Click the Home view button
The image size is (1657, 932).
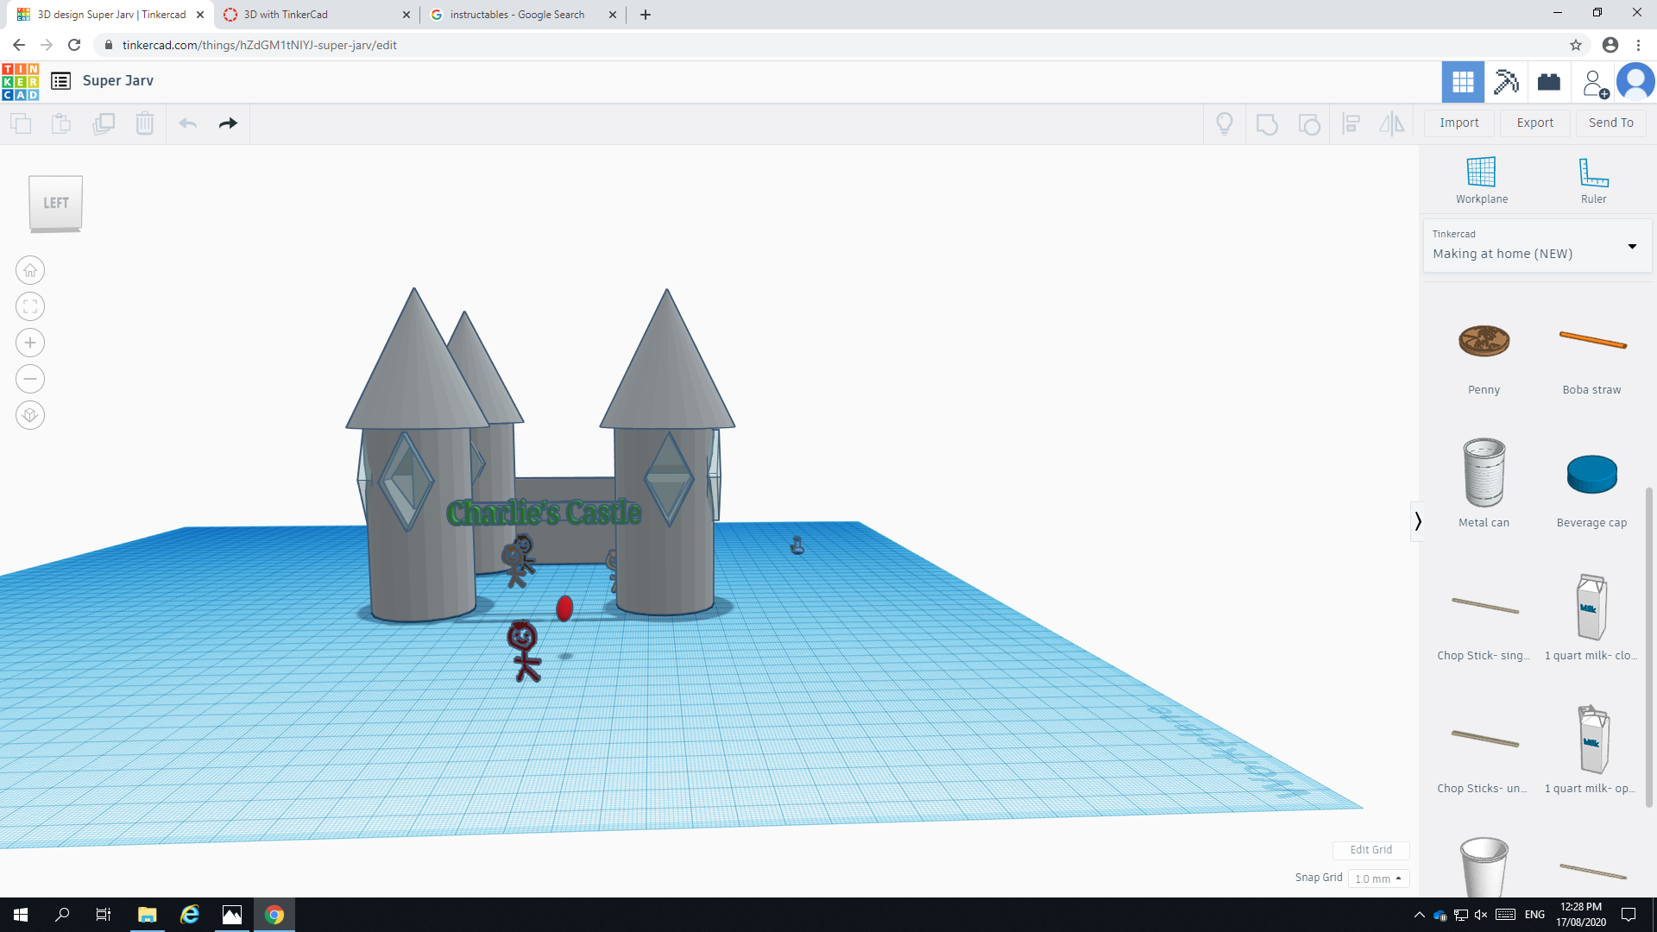click(x=30, y=270)
